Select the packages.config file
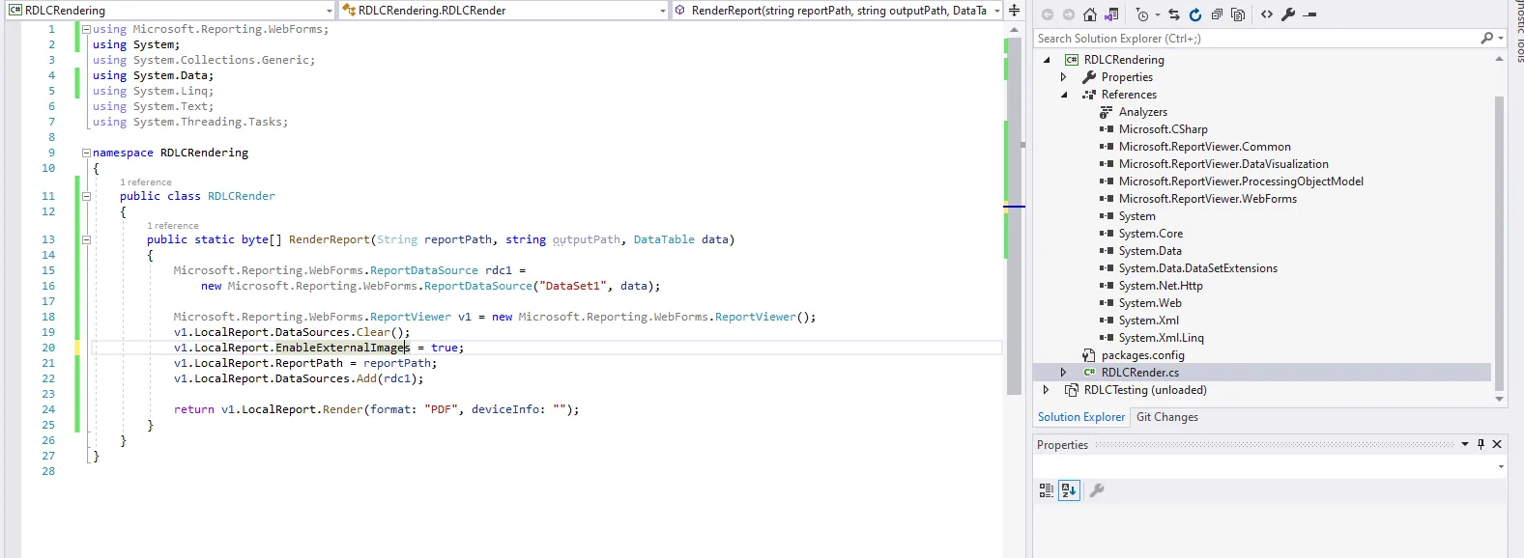 click(1143, 355)
